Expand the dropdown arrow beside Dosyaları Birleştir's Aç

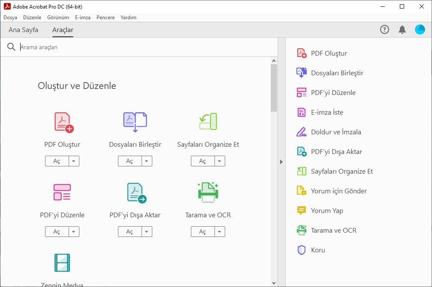coord(147,161)
